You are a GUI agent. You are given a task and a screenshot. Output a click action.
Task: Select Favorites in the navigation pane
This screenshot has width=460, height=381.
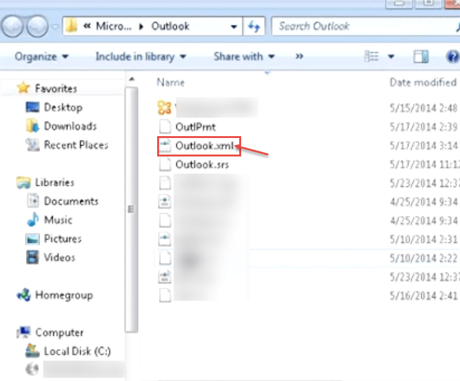tap(56, 88)
